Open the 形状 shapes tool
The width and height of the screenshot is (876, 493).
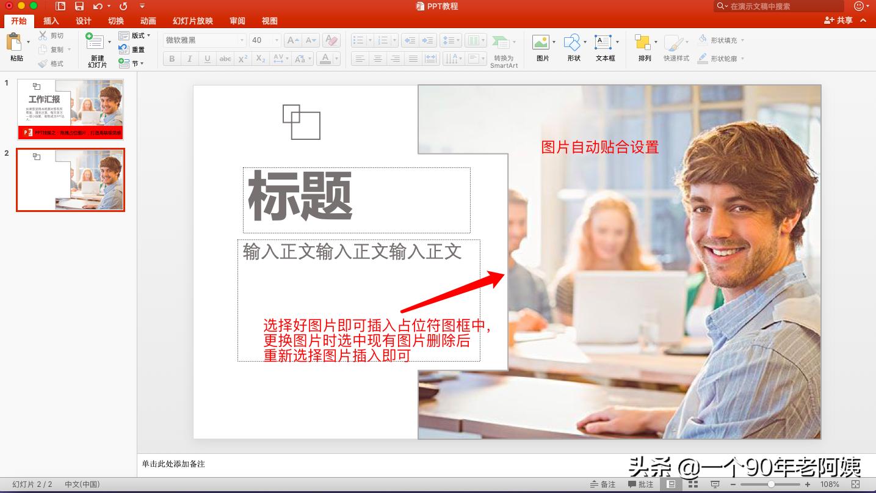(x=573, y=43)
